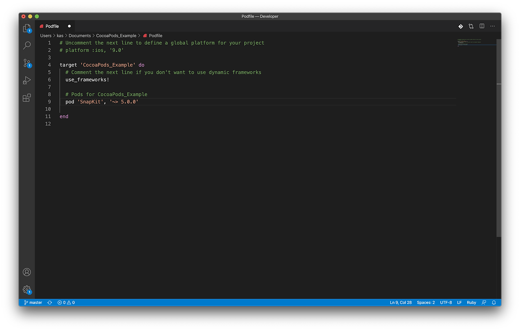This screenshot has height=331, width=520.
Task: Click the 'use_frameworks!' text
Action: pyautogui.click(x=87, y=80)
